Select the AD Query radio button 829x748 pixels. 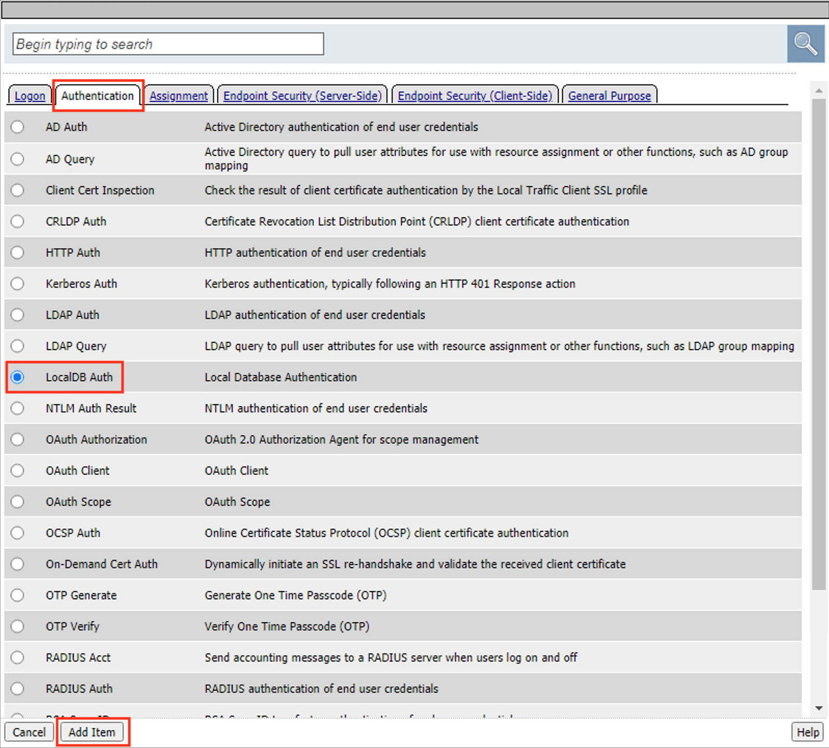click(18, 159)
